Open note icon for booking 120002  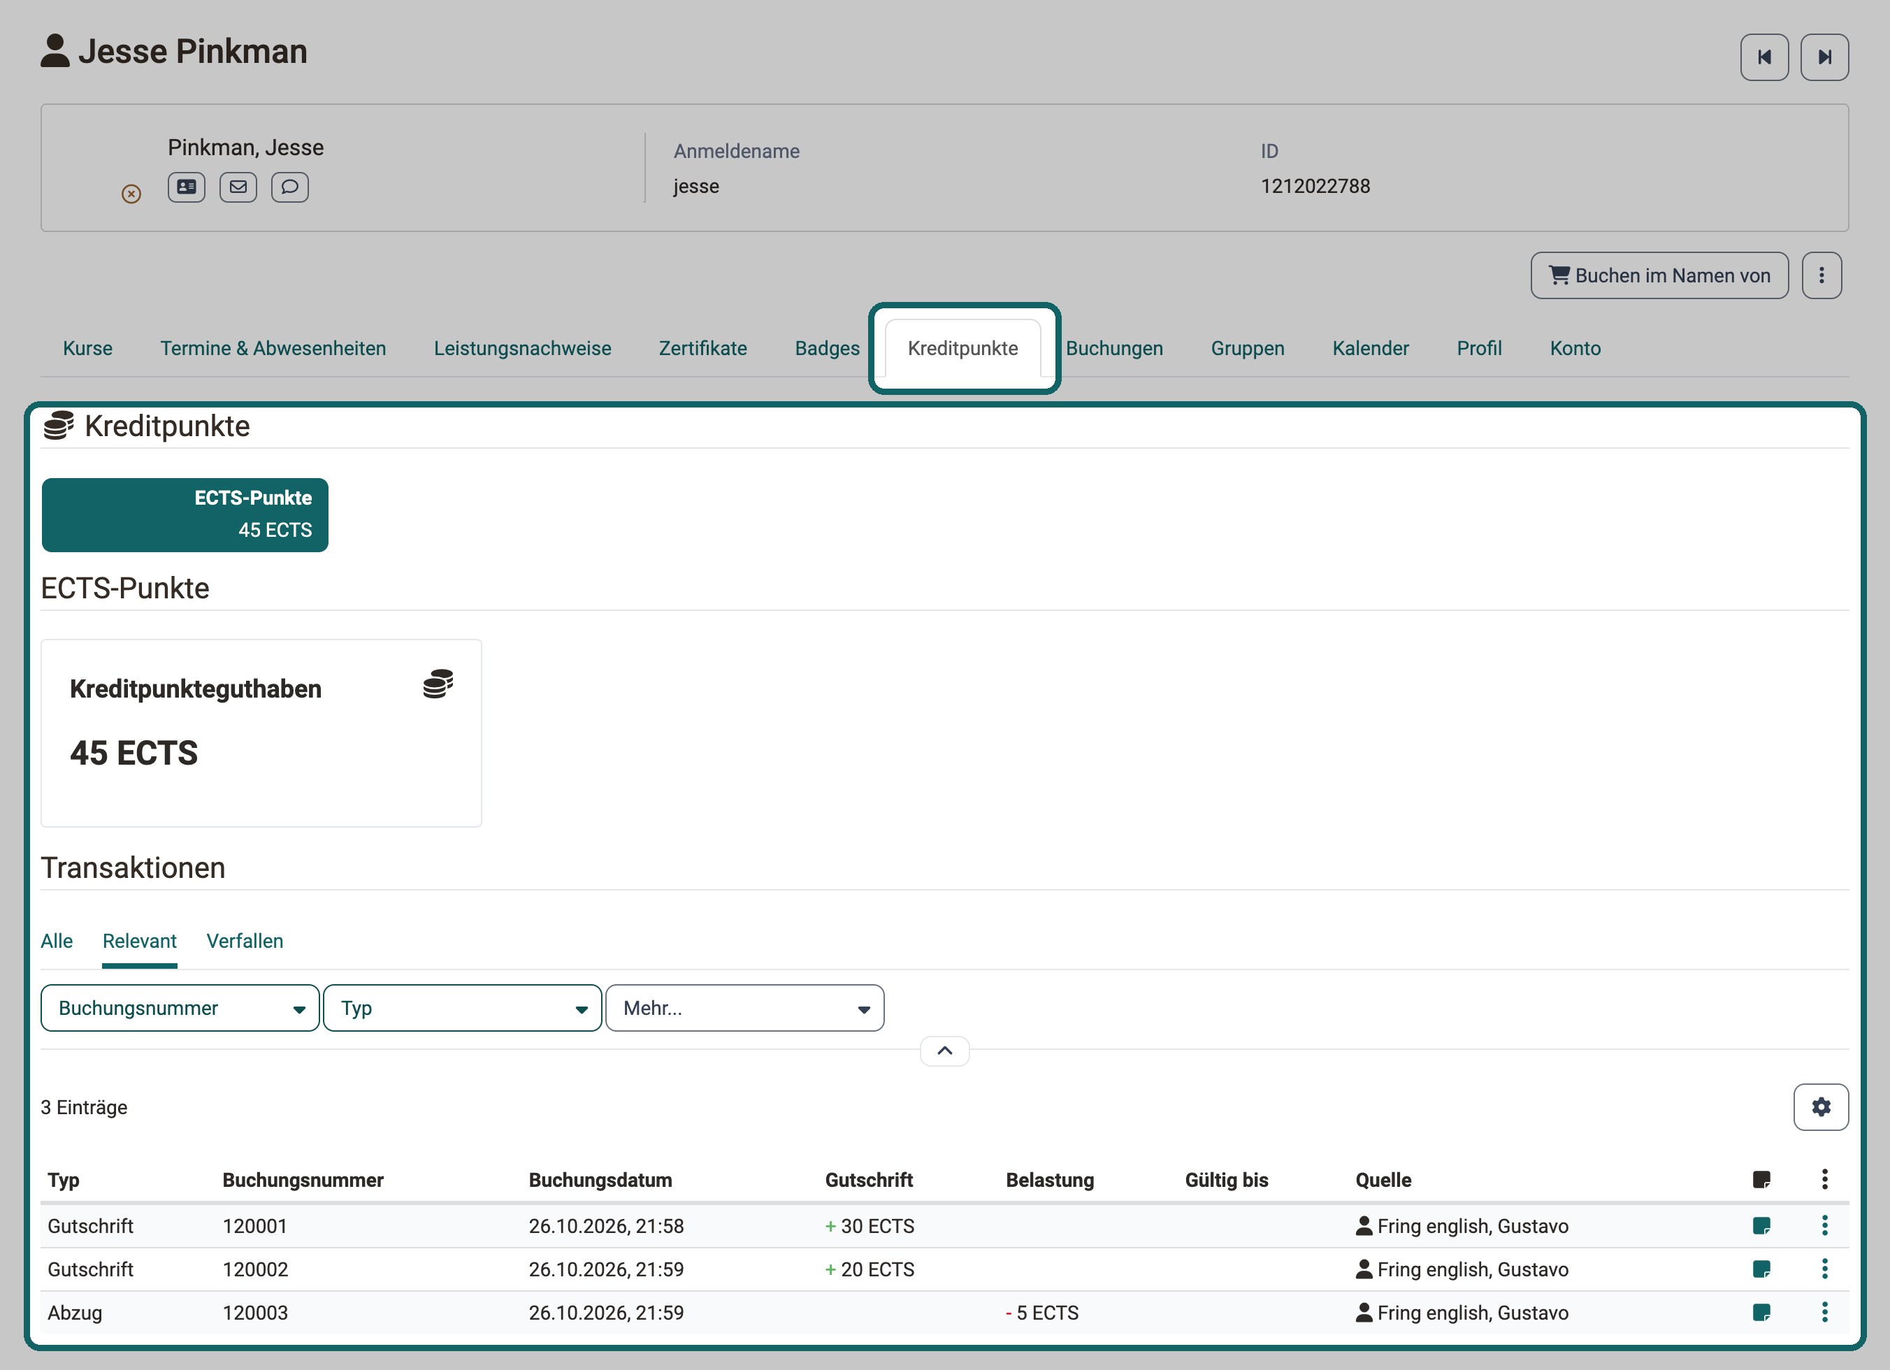(x=1761, y=1269)
